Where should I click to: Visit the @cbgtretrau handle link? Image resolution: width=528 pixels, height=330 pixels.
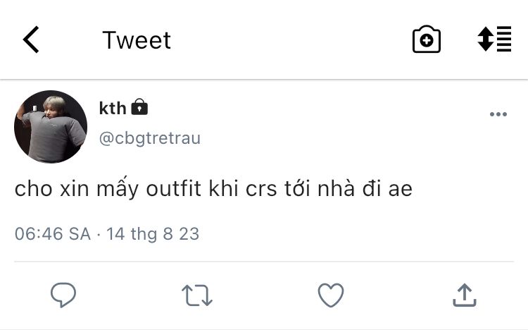point(150,138)
